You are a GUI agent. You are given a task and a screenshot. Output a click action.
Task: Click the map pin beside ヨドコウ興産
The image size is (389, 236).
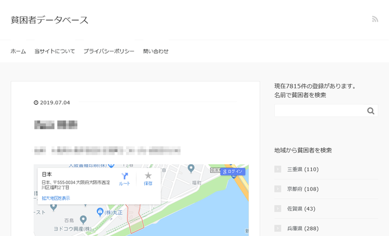click(x=83, y=220)
